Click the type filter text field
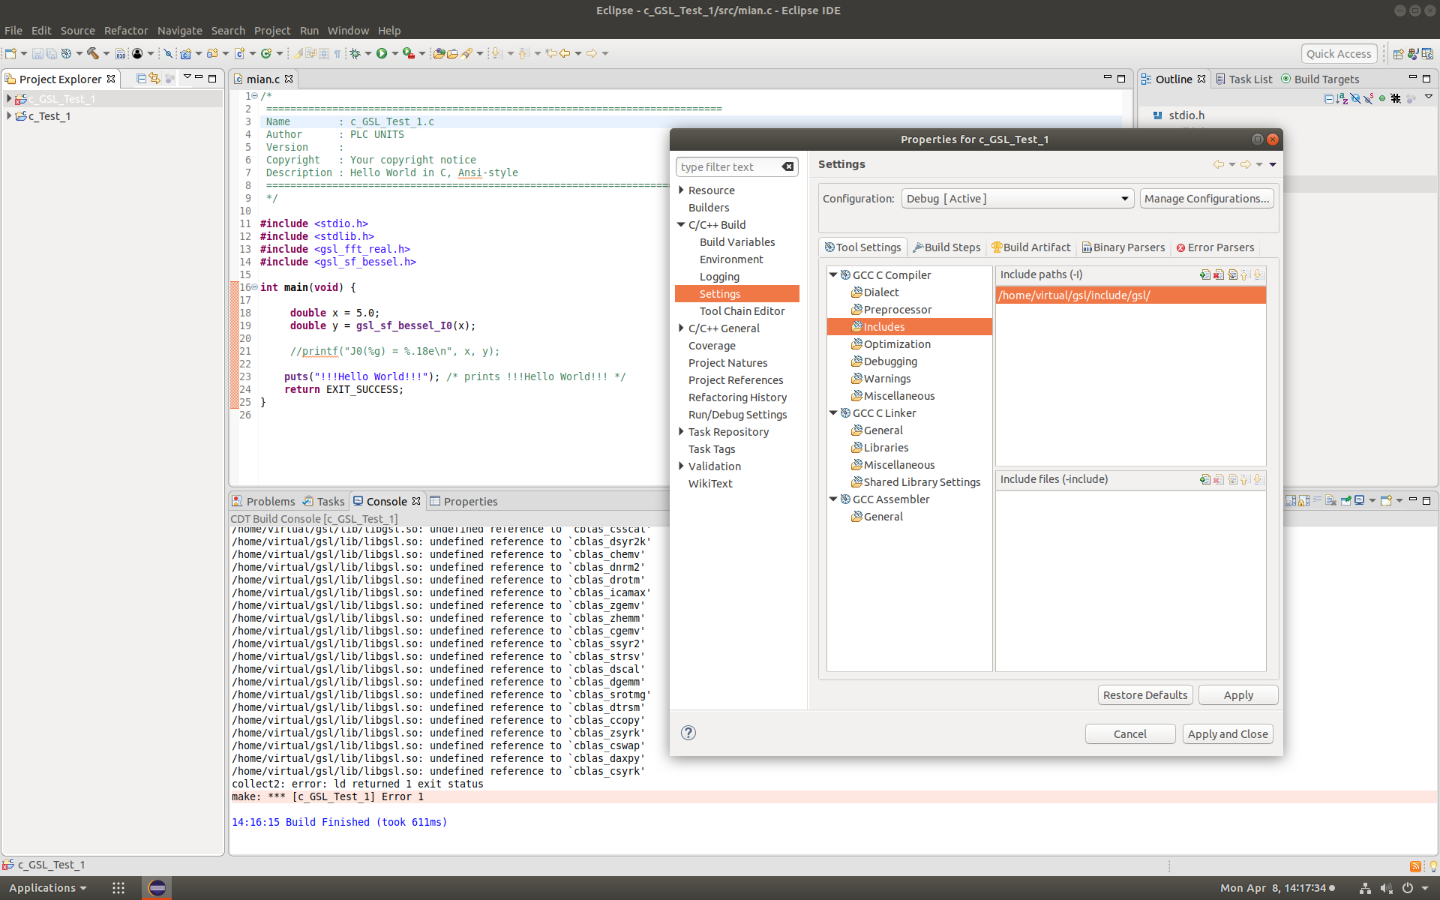This screenshot has height=900, width=1440. [x=727, y=166]
